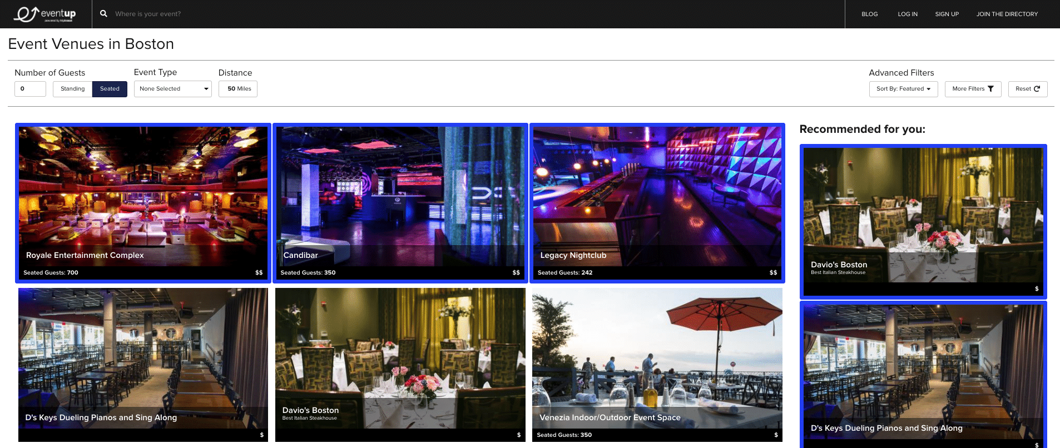
Task: Open recommended Davio's Boston card
Action: pos(923,221)
